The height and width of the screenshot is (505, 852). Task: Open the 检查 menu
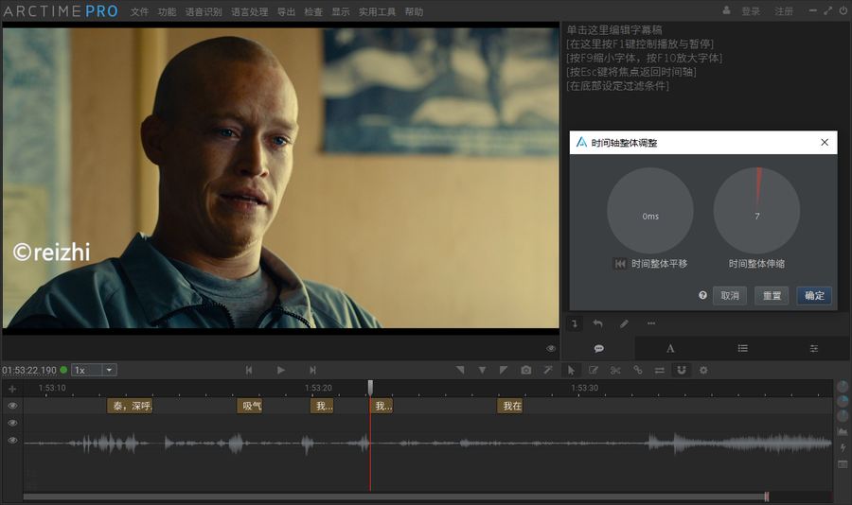[313, 11]
